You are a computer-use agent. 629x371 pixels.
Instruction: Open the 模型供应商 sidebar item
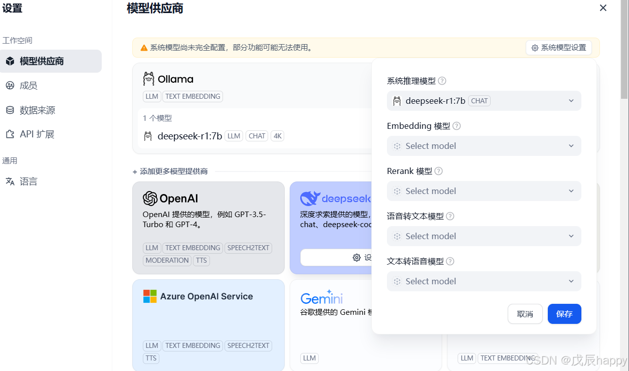[x=51, y=61]
